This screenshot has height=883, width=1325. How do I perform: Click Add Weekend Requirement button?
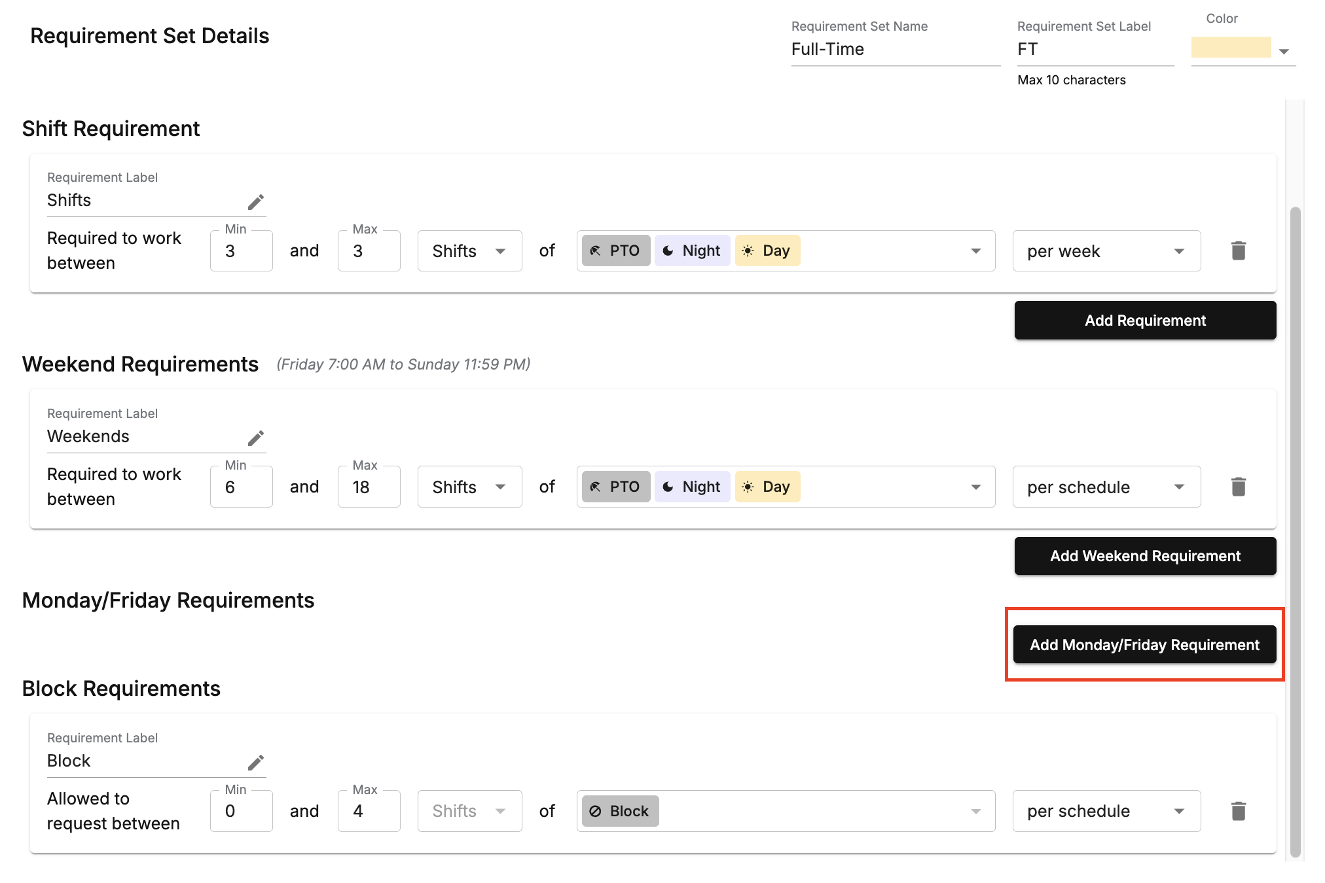[x=1144, y=556]
